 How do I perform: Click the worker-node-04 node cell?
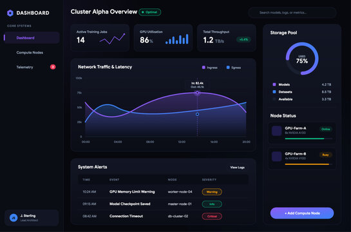[x=180, y=191]
